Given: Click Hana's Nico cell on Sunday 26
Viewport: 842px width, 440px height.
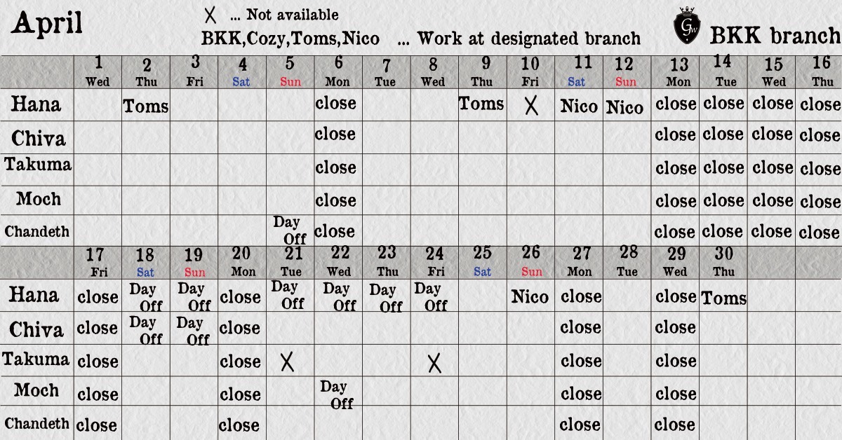Looking at the screenshot, I should pos(530,296).
